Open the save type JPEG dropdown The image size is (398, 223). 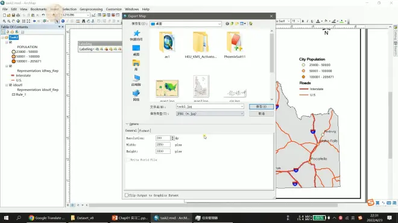pyautogui.click(x=210, y=114)
